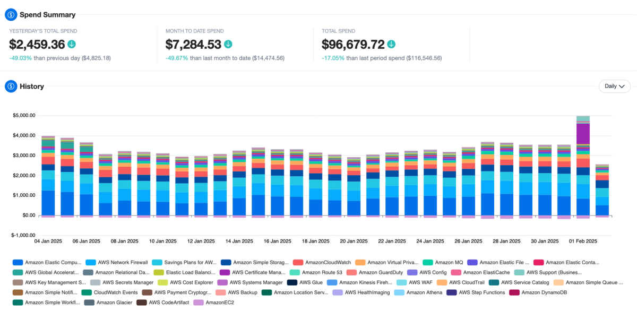Image resolution: width=637 pixels, height=311 pixels.
Task: Select the AWS WAF legend label
Action: click(x=421, y=282)
